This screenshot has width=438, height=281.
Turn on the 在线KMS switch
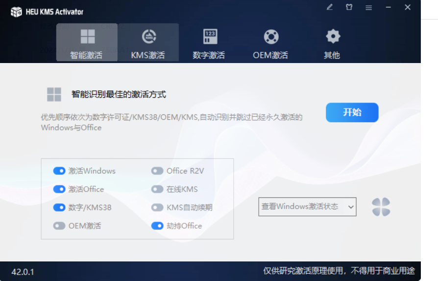tap(157, 189)
